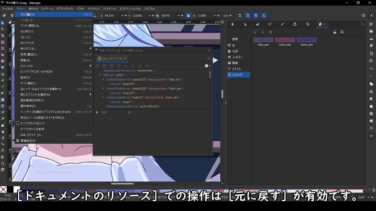
Task: Collapse the defs2 node in XML tree
Action: pos(100,75)
